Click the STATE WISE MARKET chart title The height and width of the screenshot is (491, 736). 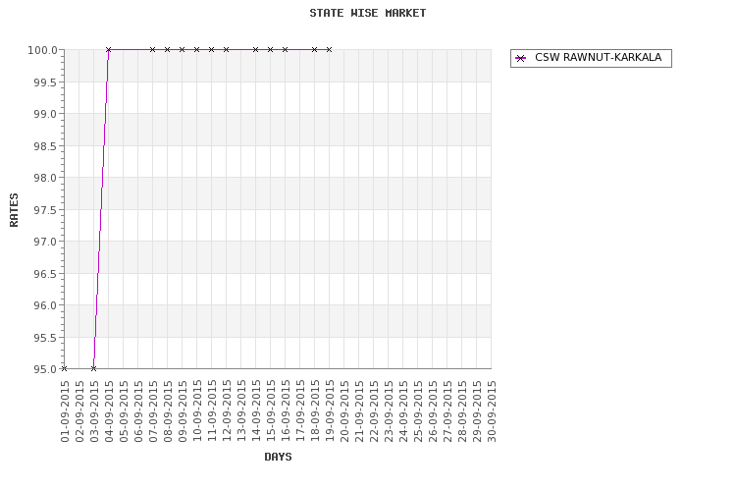tap(368, 13)
